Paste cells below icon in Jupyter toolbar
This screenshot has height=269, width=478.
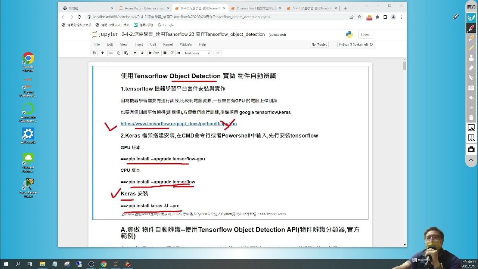[x=126, y=53]
